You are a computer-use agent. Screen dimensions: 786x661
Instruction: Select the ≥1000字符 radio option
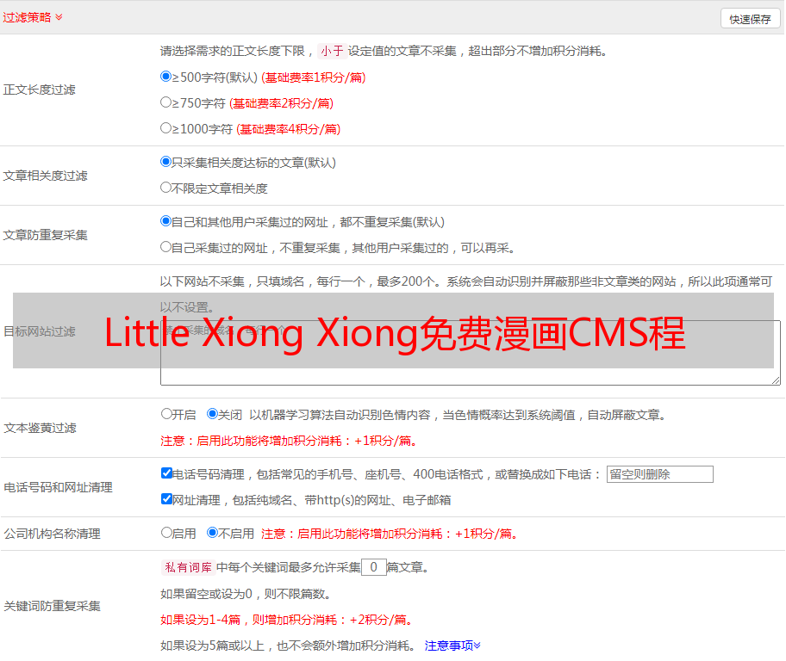click(x=166, y=128)
